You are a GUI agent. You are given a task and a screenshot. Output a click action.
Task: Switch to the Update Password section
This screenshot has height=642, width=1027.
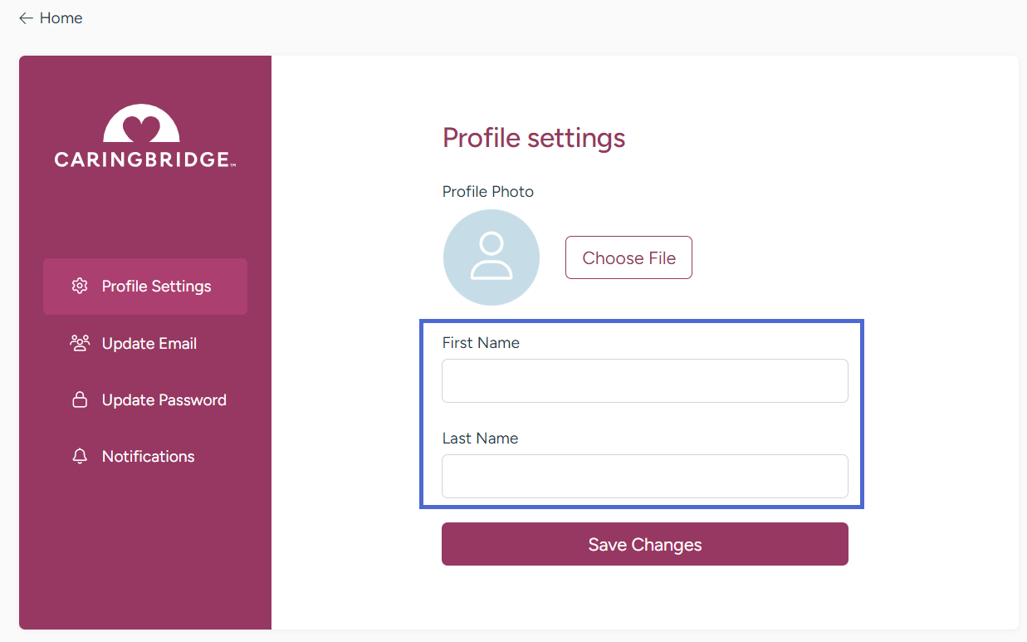click(163, 399)
